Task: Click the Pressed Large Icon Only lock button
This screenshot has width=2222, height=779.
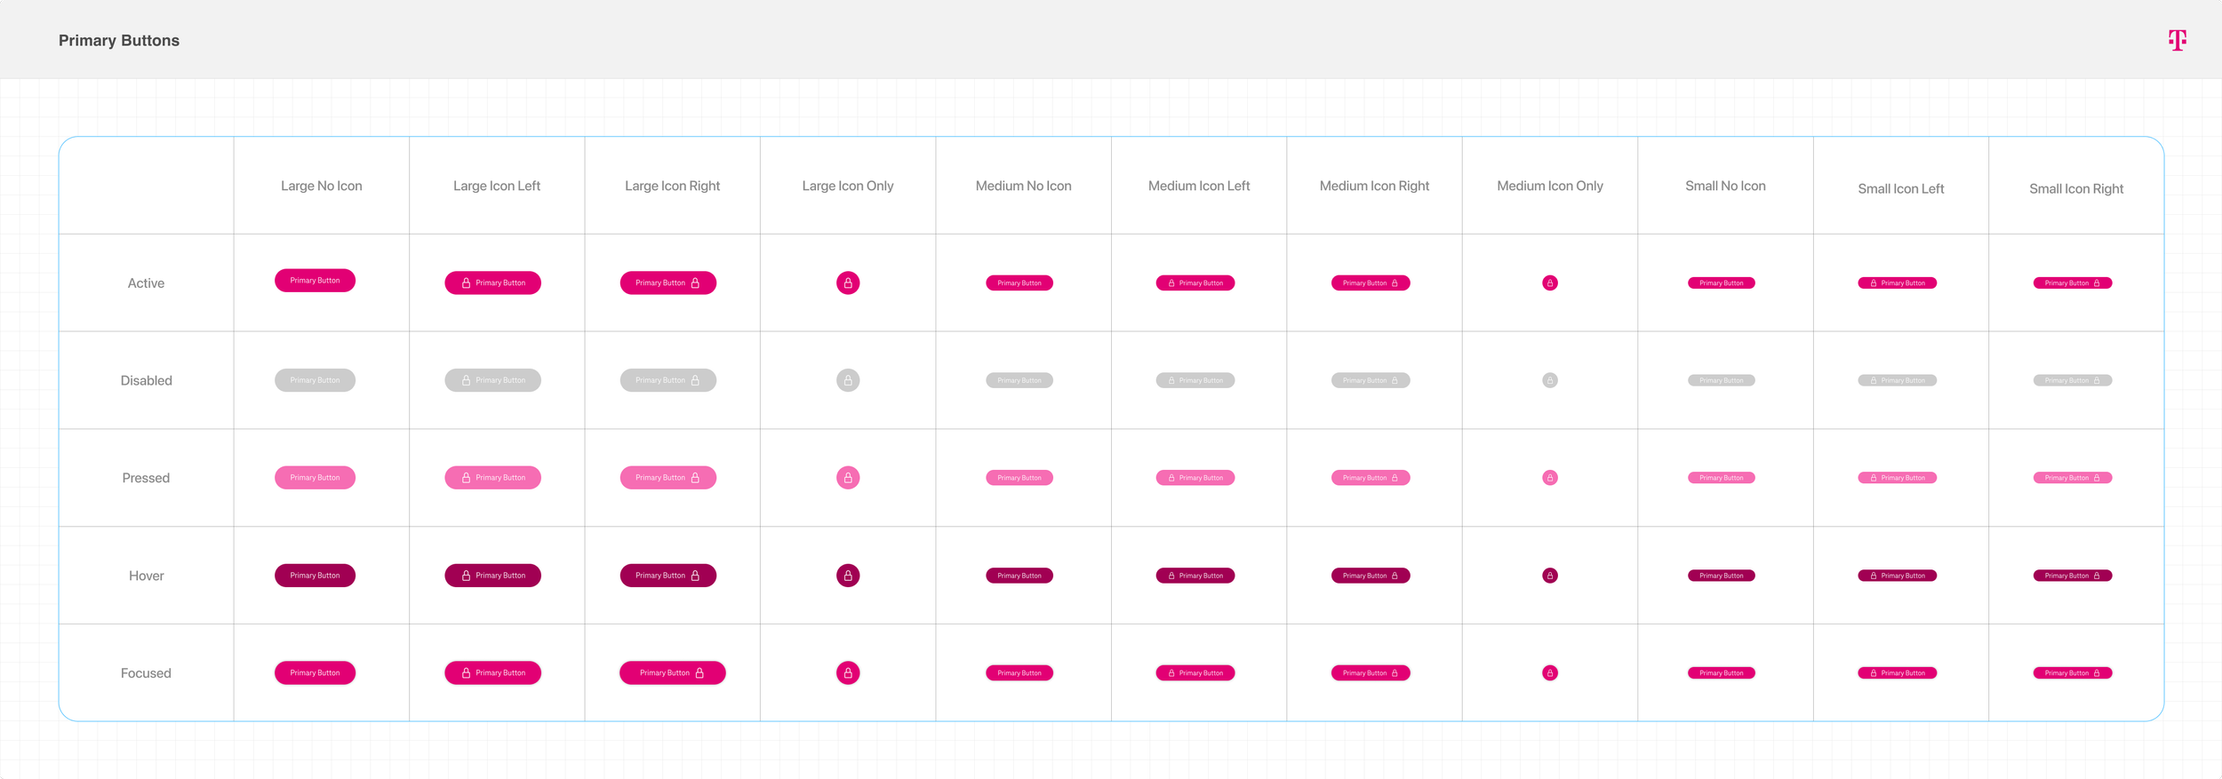Action: click(848, 478)
